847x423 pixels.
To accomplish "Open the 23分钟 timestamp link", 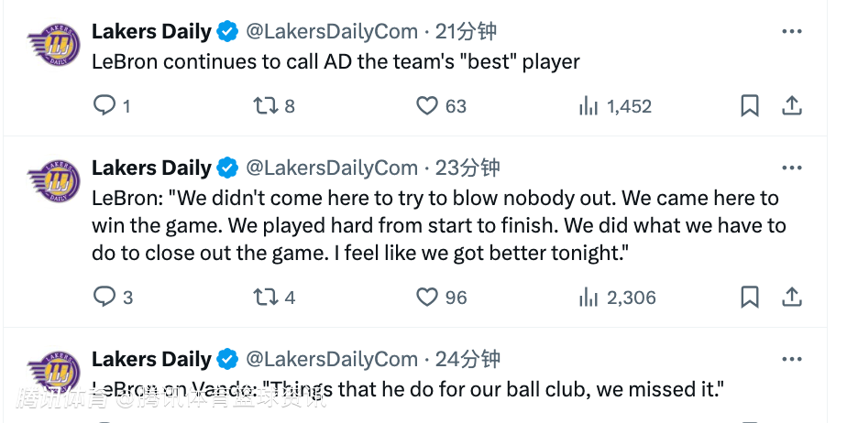I will (x=467, y=168).
